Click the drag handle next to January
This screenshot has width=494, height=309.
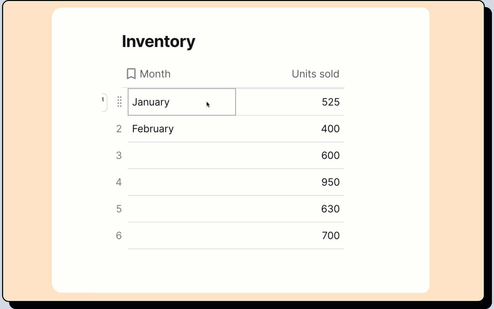tap(119, 102)
